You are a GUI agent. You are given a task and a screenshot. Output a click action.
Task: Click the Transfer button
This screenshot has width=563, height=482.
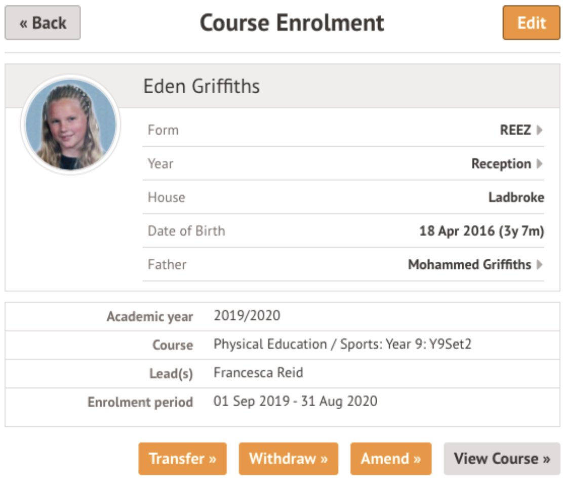coord(182,459)
